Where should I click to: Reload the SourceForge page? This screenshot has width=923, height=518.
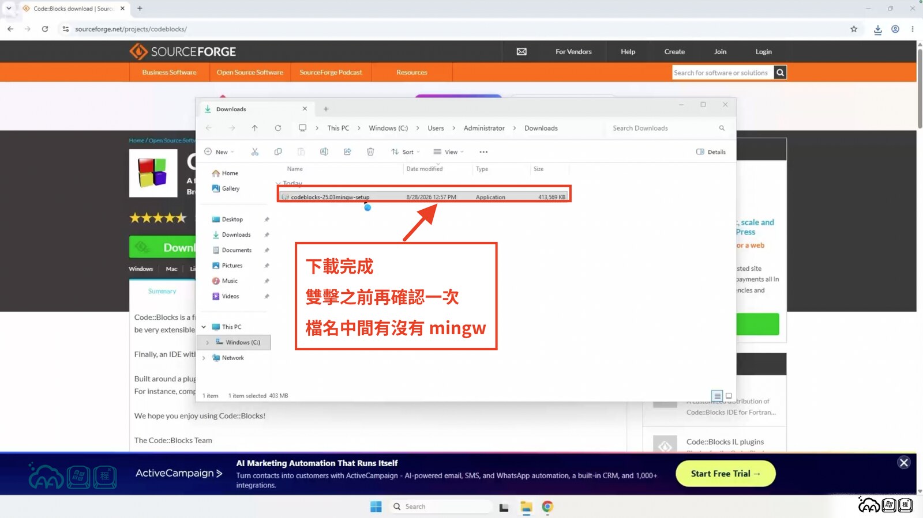click(45, 29)
